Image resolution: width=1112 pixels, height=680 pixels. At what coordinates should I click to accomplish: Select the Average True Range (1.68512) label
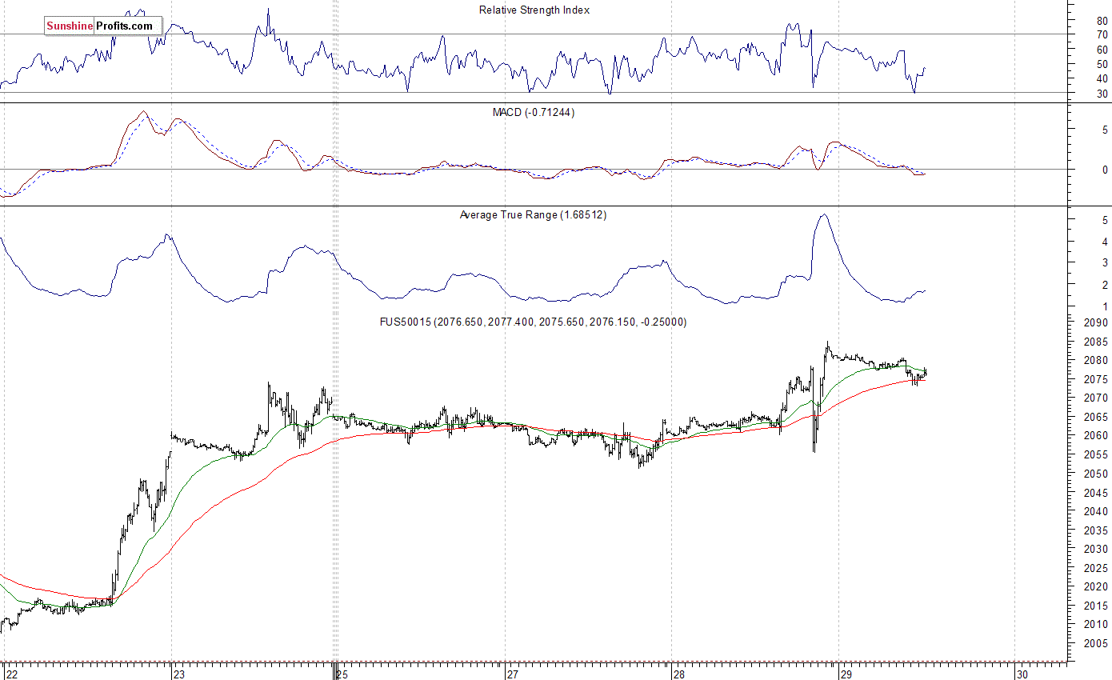tap(533, 215)
